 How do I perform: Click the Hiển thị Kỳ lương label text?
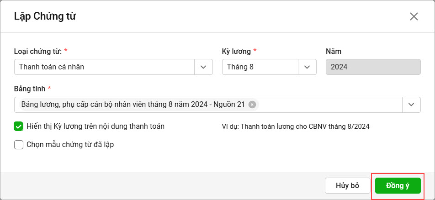[95, 126]
